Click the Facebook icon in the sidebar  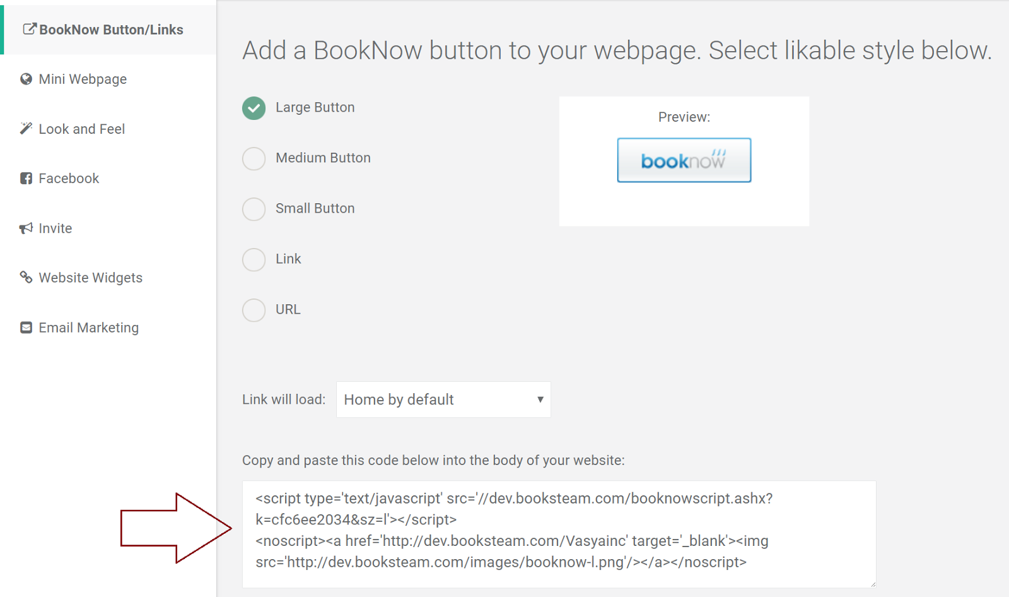point(25,177)
